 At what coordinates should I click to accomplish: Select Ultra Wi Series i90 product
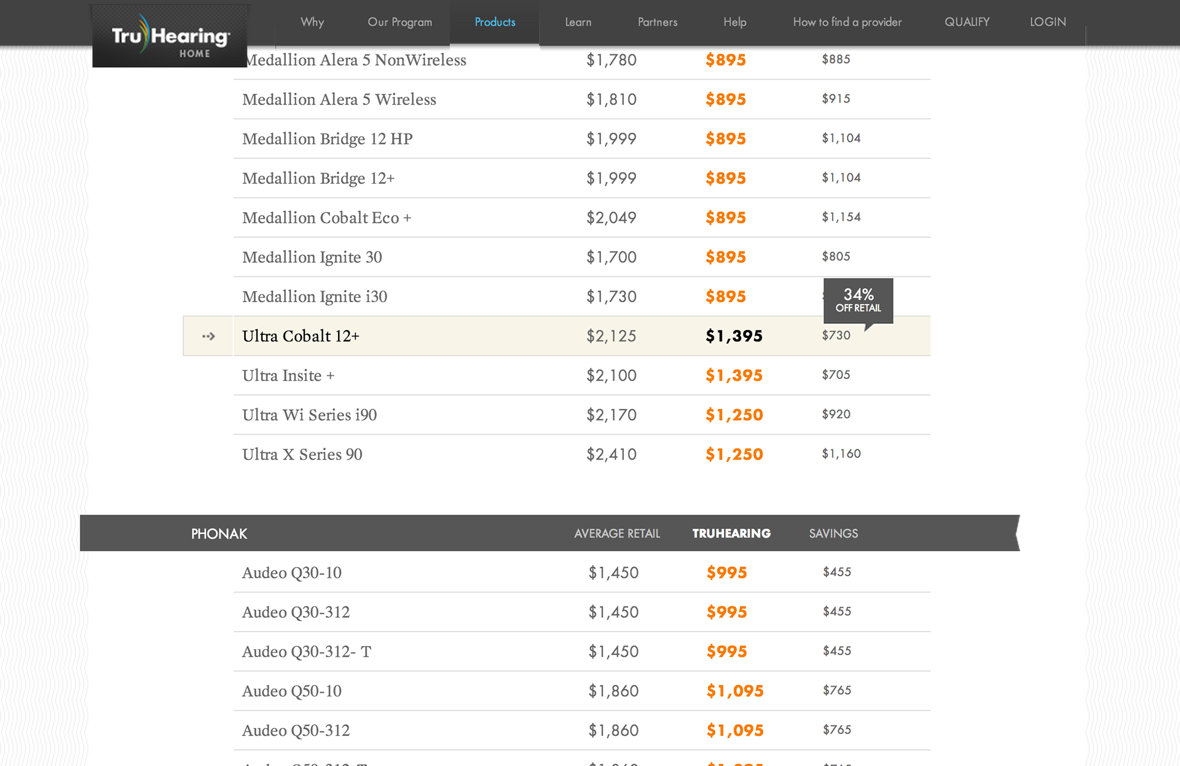pyautogui.click(x=309, y=415)
